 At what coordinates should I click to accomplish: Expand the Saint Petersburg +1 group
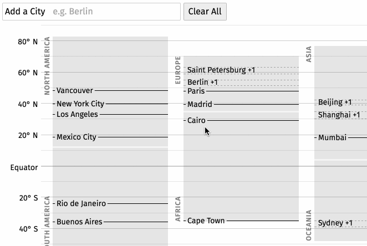click(221, 70)
